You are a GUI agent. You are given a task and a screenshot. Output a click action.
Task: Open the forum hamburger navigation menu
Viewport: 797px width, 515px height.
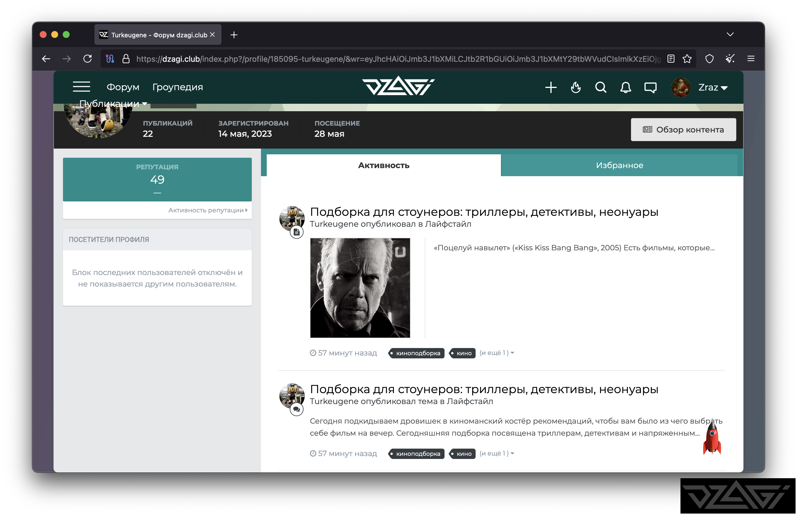[x=81, y=87]
